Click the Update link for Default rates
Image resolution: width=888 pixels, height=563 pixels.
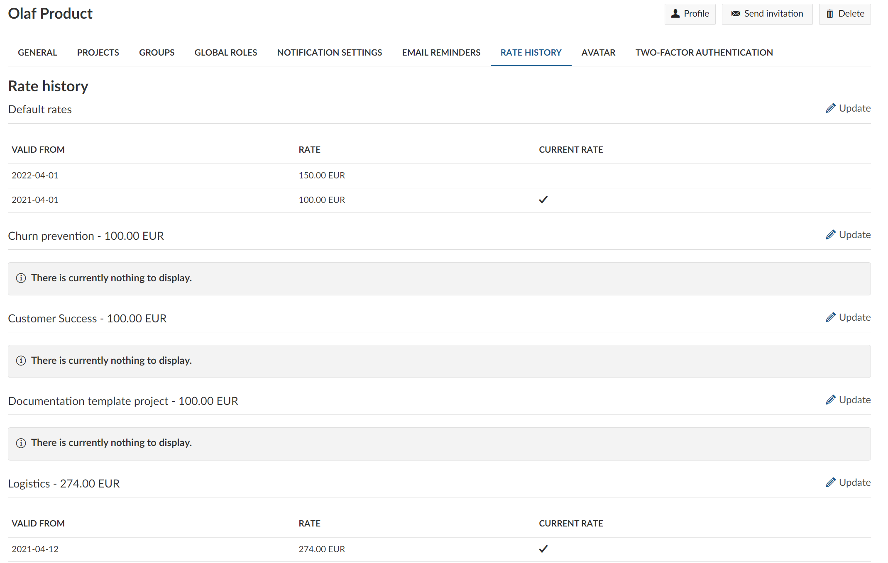tap(849, 108)
